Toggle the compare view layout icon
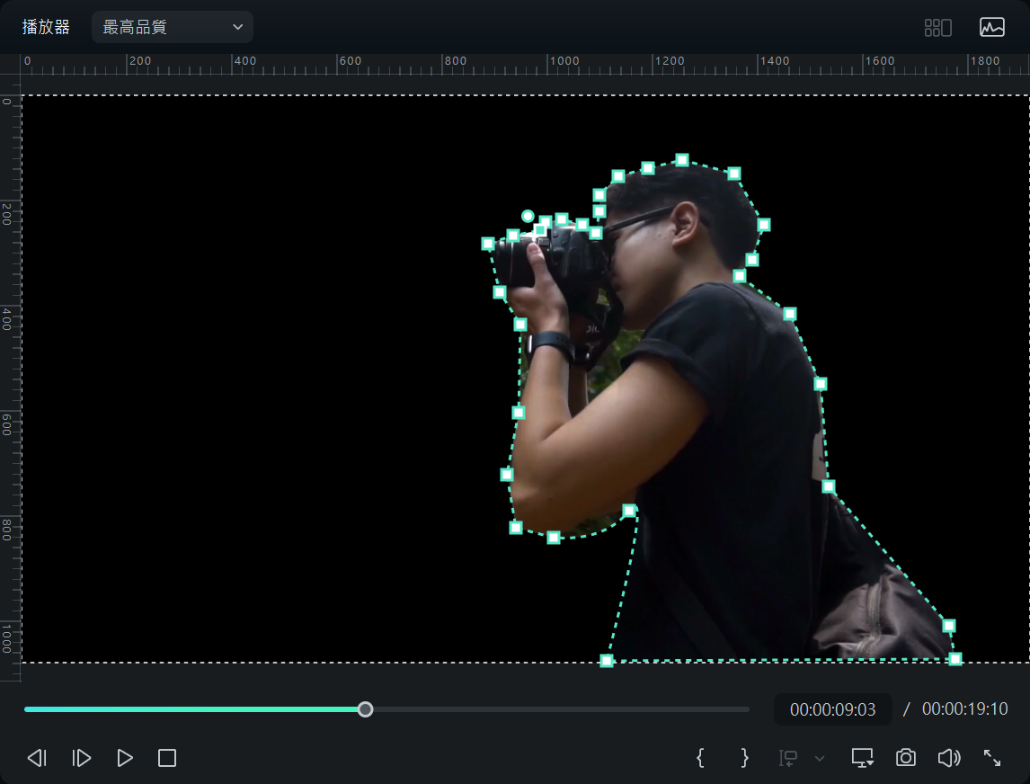This screenshot has height=784, width=1030. pyautogui.click(x=937, y=27)
